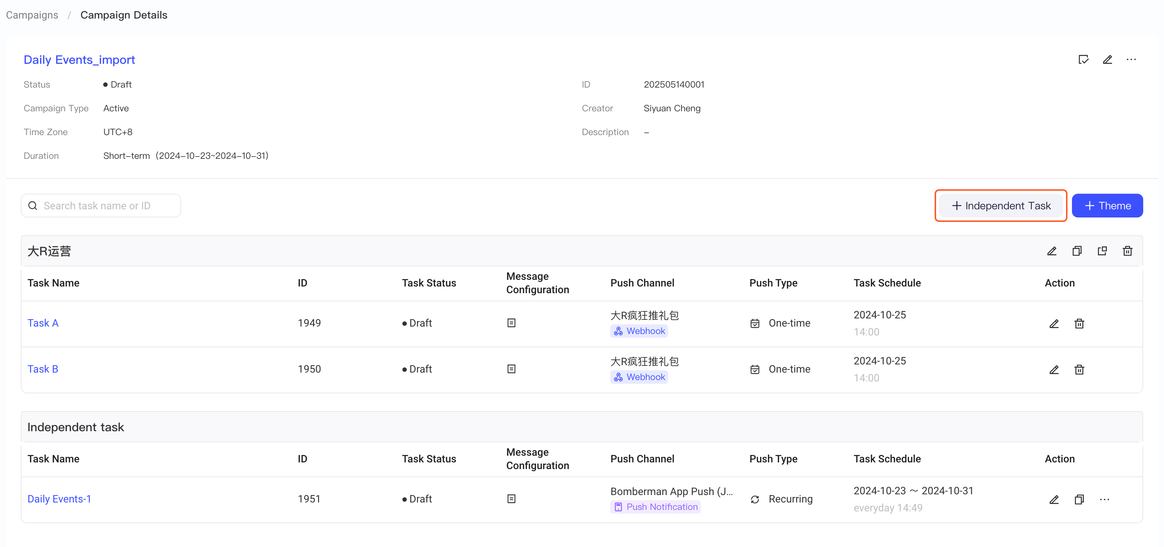View message configuration of Task B
This screenshot has width=1164, height=547.
coord(511,369)
